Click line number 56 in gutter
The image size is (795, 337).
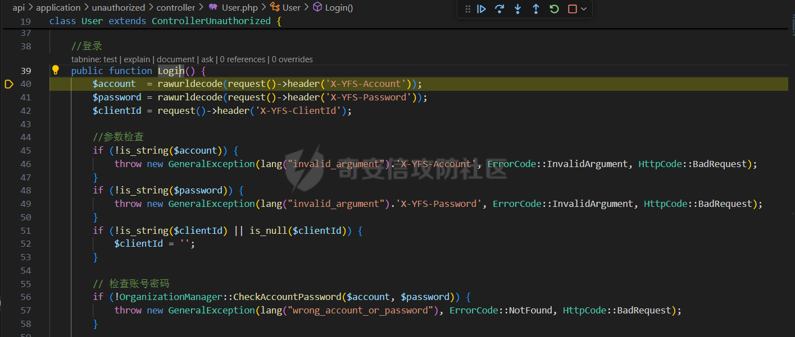[x=26, y=297]
